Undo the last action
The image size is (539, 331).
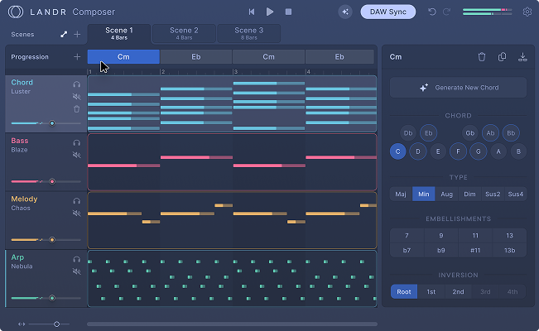(431, 12)
